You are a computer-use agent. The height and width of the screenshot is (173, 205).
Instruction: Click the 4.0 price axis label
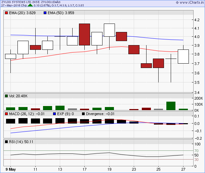point(197,37)
